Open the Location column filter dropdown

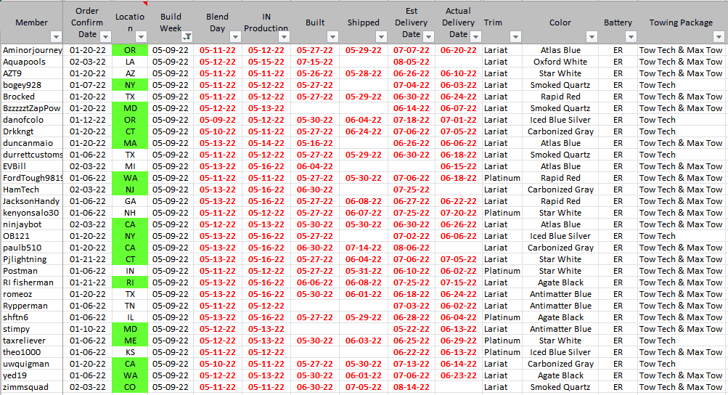[141, 36]
